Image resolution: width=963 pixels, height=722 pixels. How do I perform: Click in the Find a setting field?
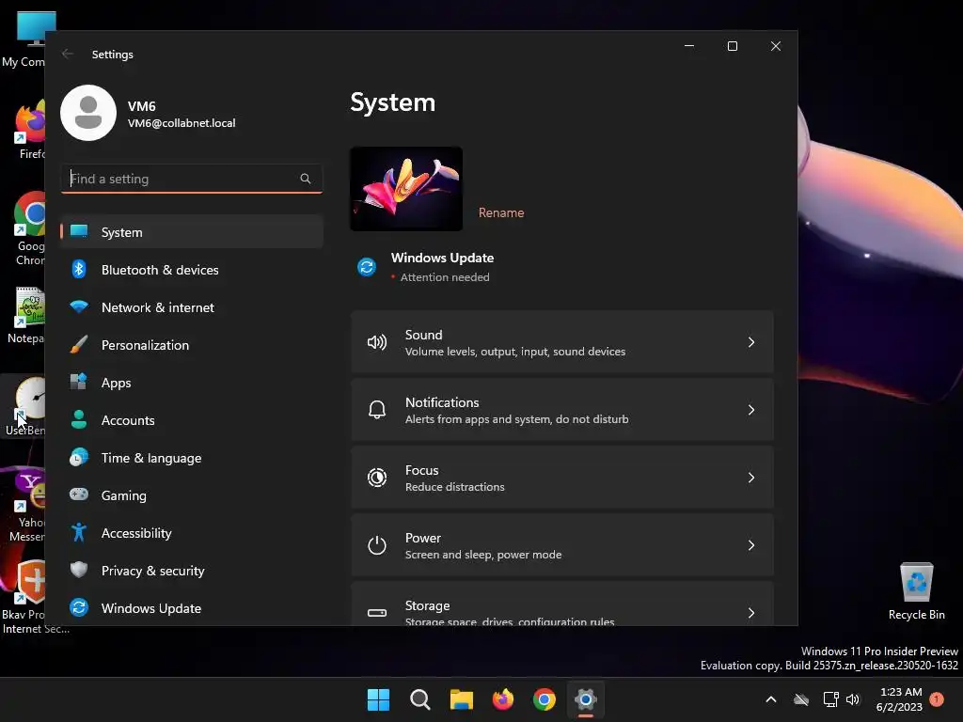[192, 179]
